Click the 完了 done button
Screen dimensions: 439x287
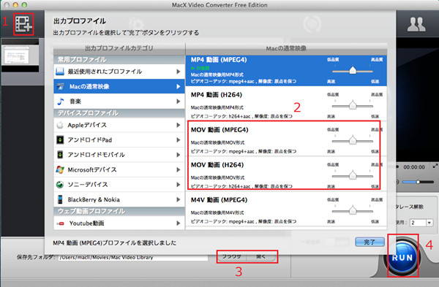(x=369, y=242)
